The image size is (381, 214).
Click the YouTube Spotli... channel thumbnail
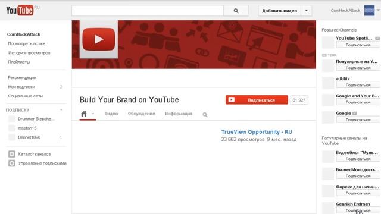point(328,42)
